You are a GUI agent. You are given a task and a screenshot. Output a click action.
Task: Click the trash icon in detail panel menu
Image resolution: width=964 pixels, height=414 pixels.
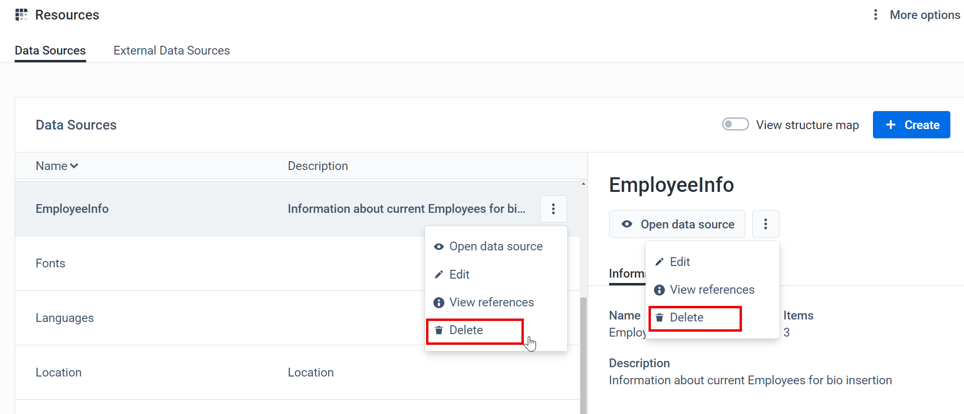(x=659, y=318)
